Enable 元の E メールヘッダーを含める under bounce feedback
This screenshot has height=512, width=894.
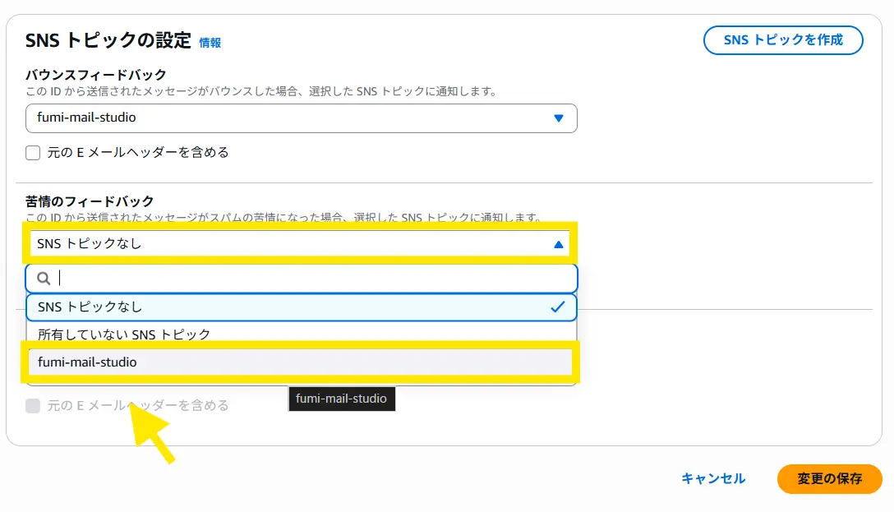(x=33, y=153)
